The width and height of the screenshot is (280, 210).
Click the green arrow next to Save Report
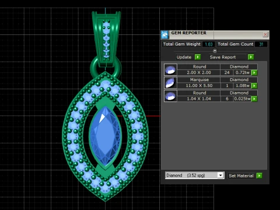(251, 57)
